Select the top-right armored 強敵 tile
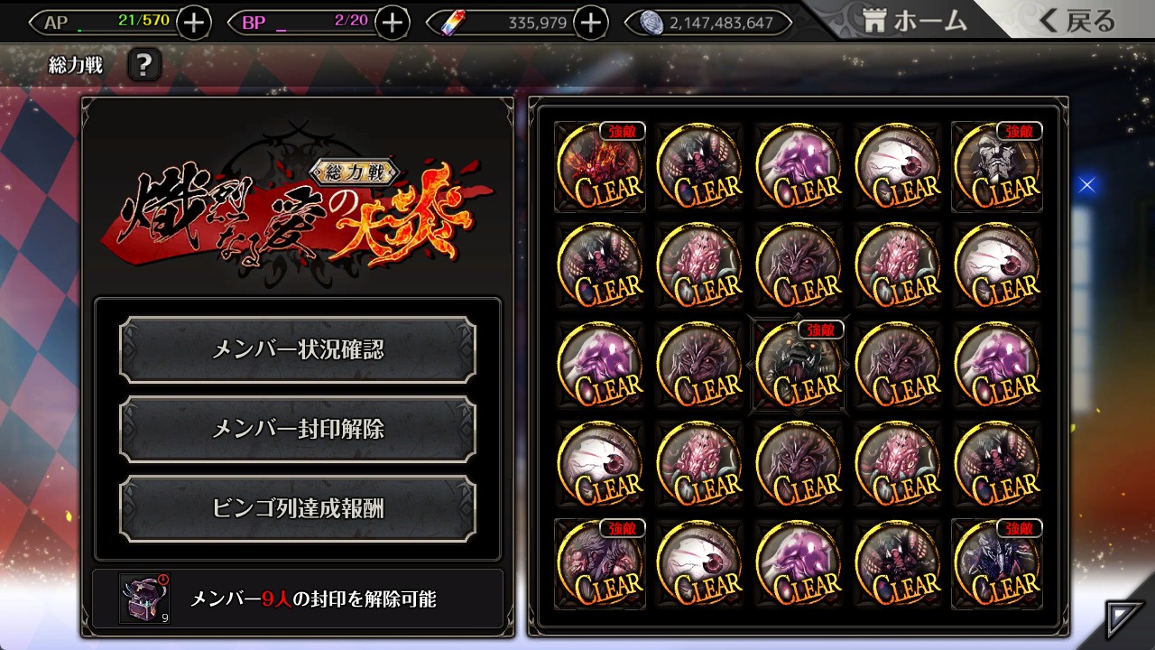The image size is (1155, 650). (x=997, y=167)
